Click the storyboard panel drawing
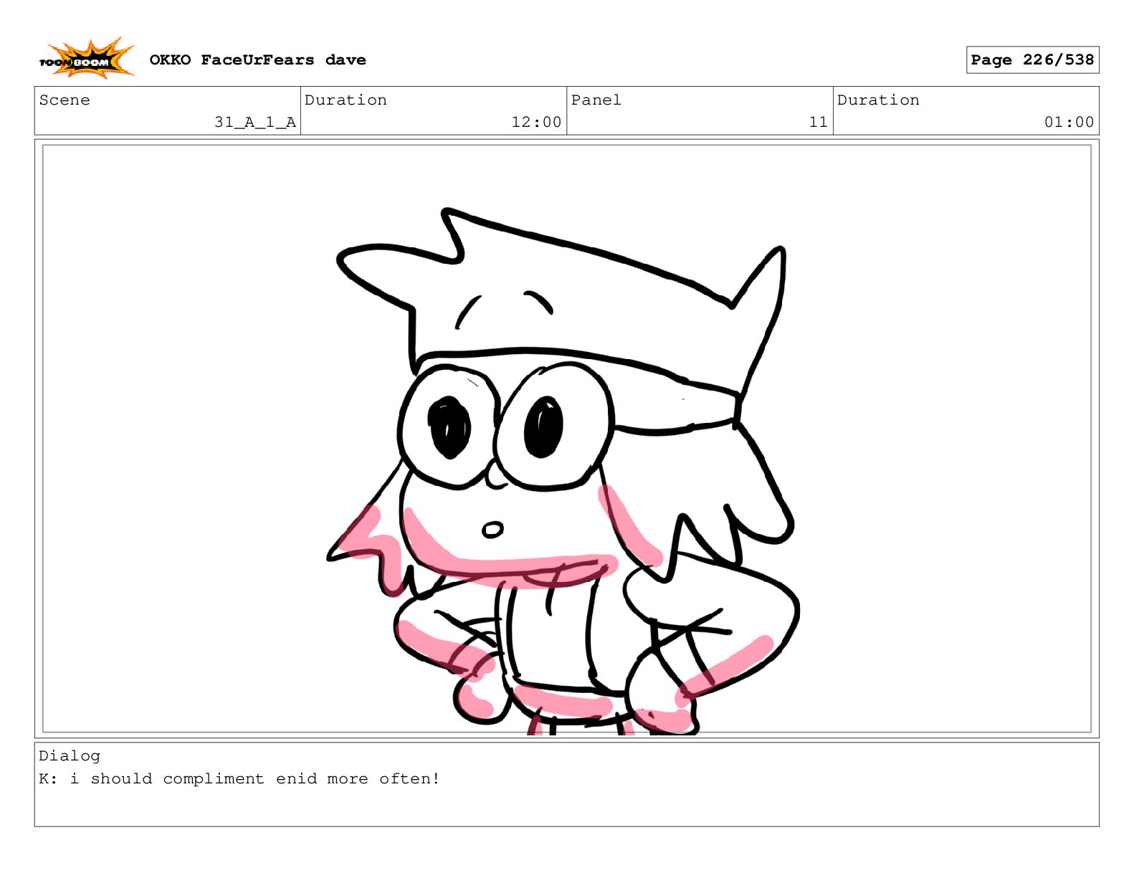Image resolution: width=1134 pixels, height=878 pixels. pos(567,439)
